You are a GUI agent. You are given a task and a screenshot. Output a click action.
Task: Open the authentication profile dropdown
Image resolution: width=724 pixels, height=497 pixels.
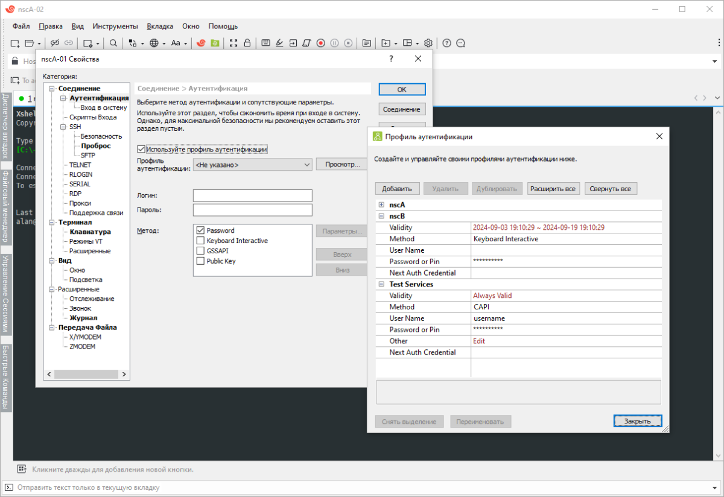pos(252,165)
